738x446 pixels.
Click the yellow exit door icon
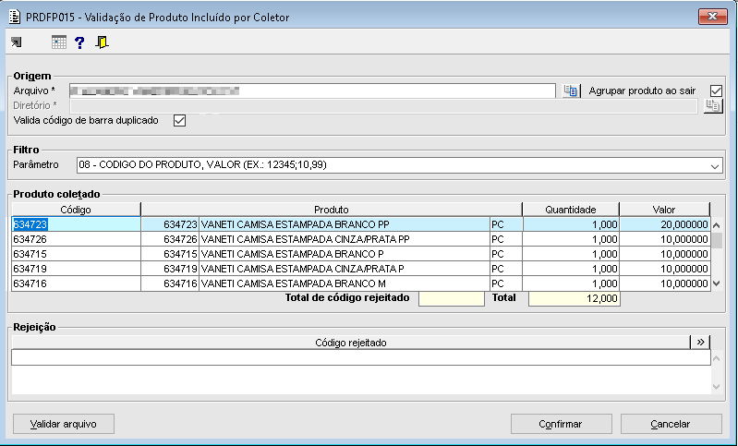(102, 42)
